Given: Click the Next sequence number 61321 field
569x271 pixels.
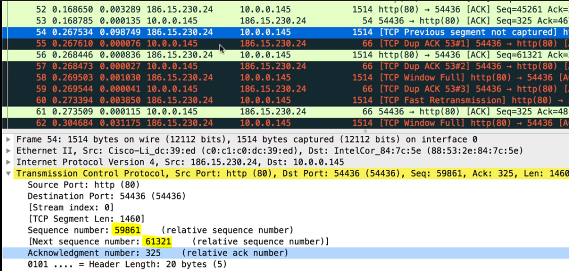Looking at the screenshot, I should (178, 241).
